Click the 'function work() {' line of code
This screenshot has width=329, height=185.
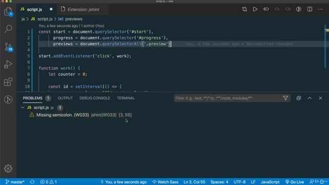tap(60, 68)
